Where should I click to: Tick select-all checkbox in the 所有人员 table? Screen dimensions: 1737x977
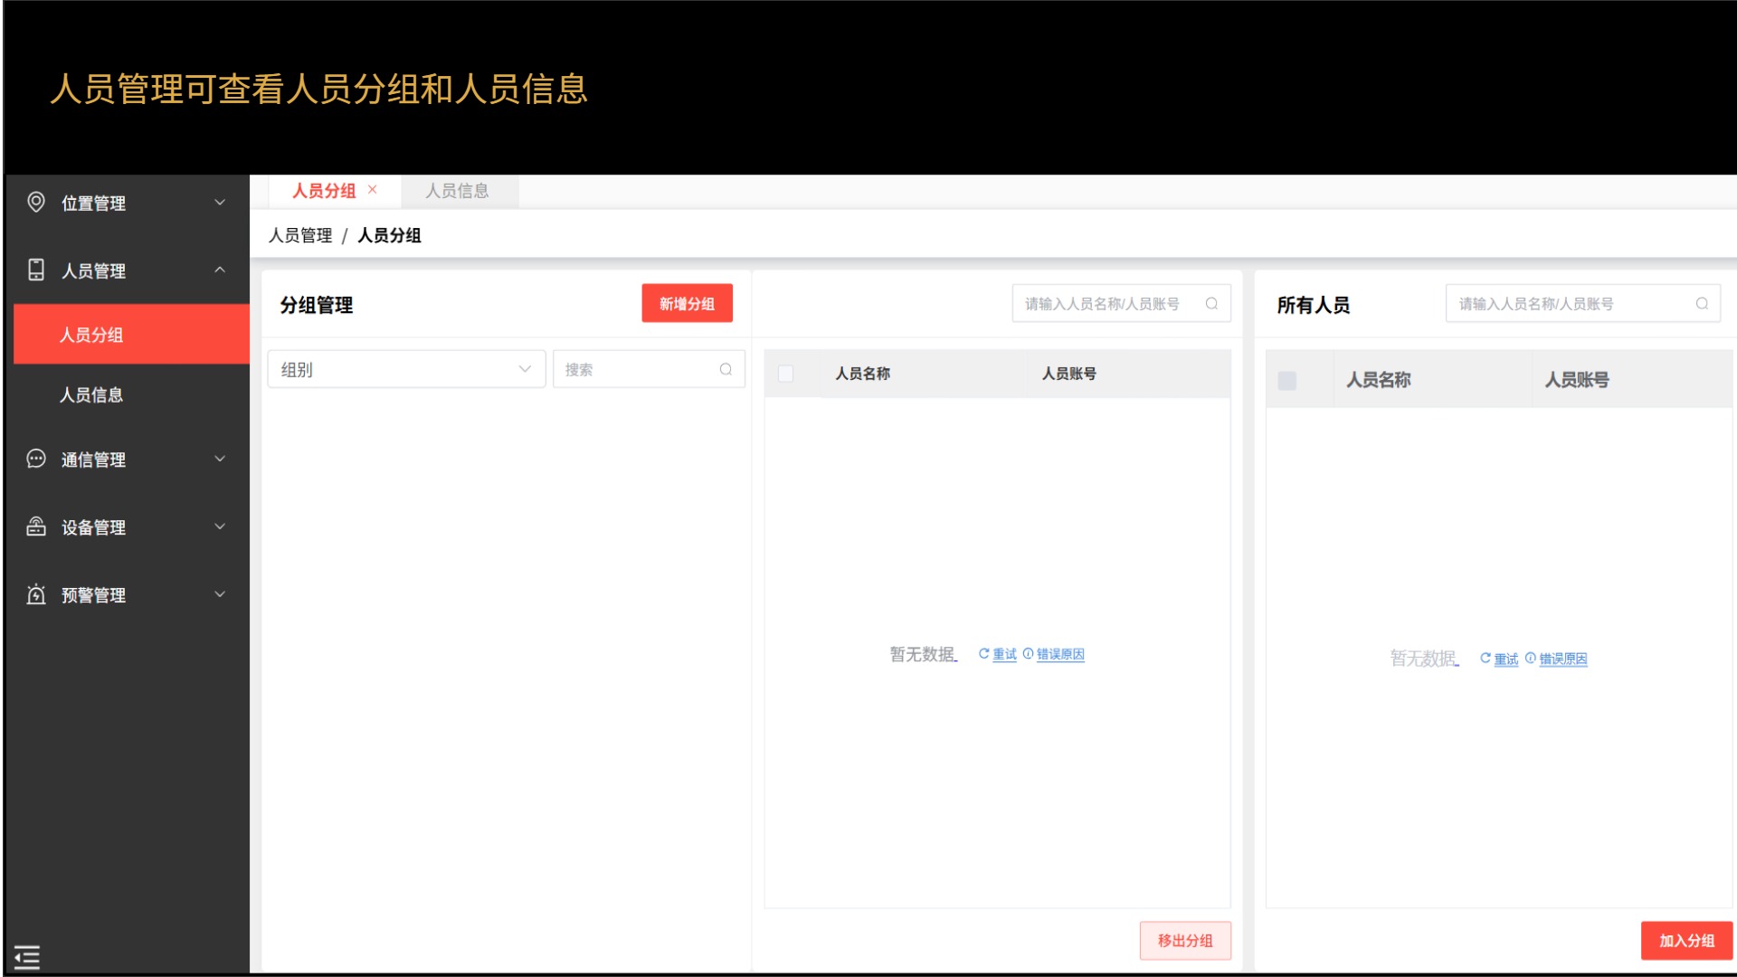[x=1286, y=380]
